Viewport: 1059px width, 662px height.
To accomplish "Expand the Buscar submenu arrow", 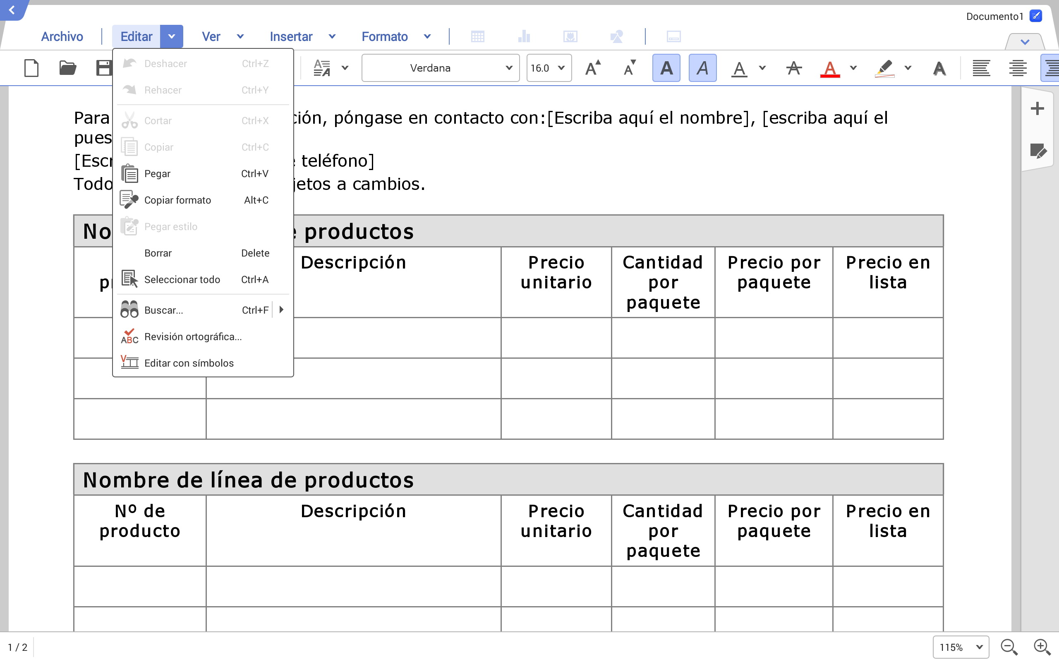I will (x=281, y=309).
